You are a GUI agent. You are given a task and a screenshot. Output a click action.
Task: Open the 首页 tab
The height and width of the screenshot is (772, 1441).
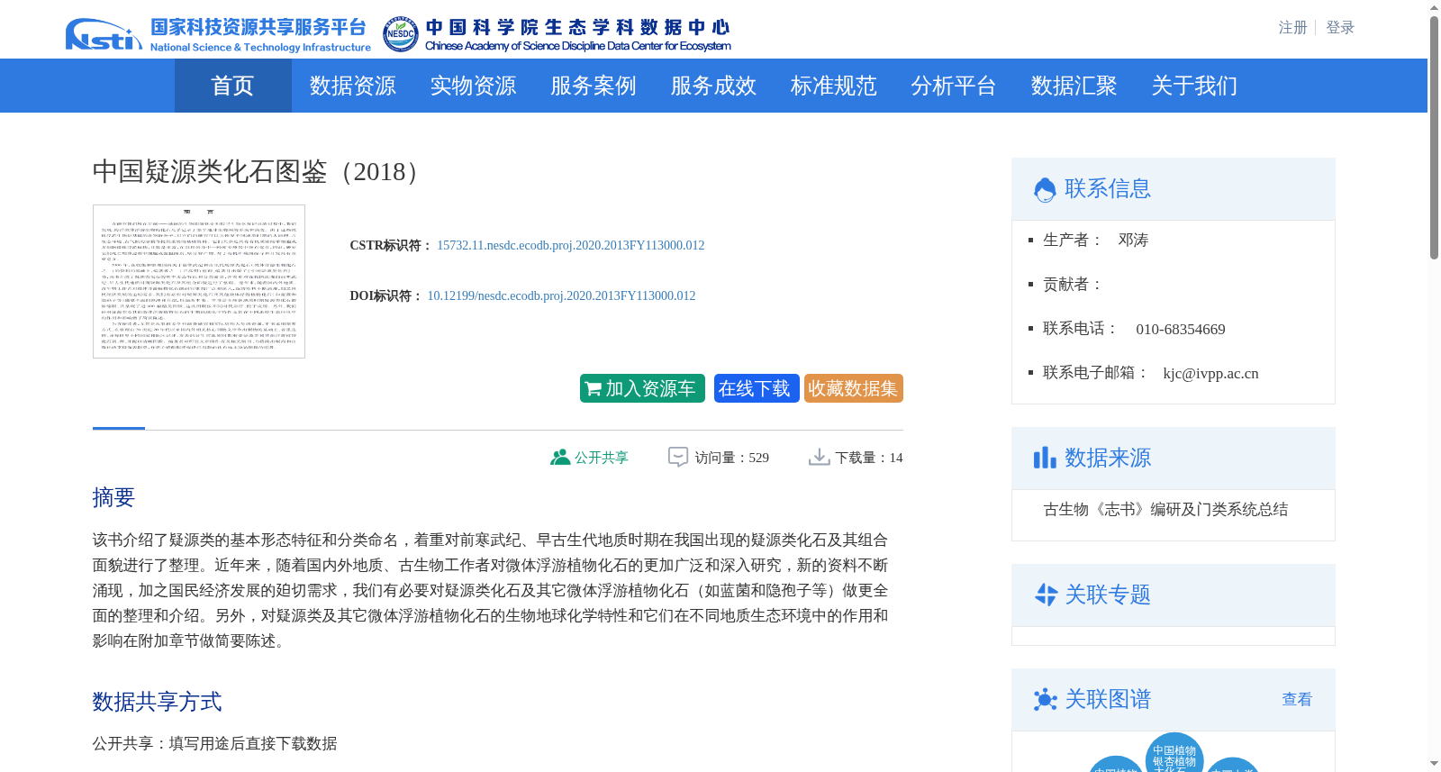tap(232, 86)
